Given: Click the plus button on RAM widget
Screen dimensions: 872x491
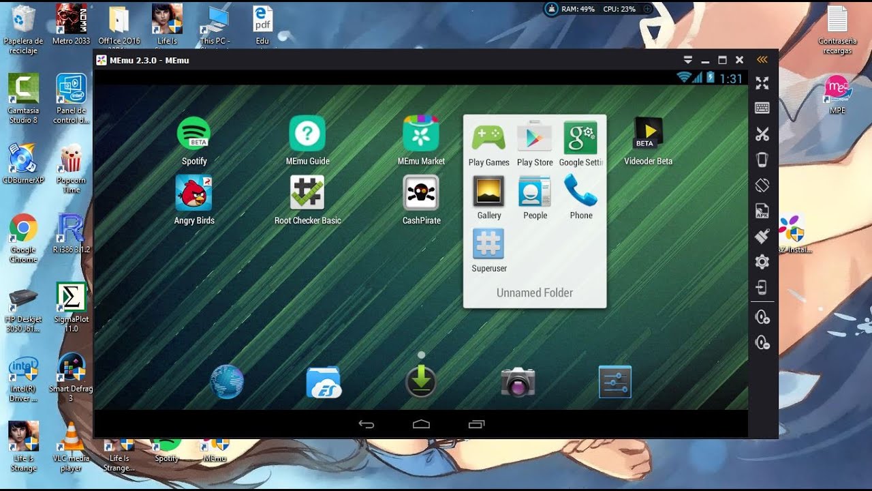Looking at the screenshot, I should 647,9.
